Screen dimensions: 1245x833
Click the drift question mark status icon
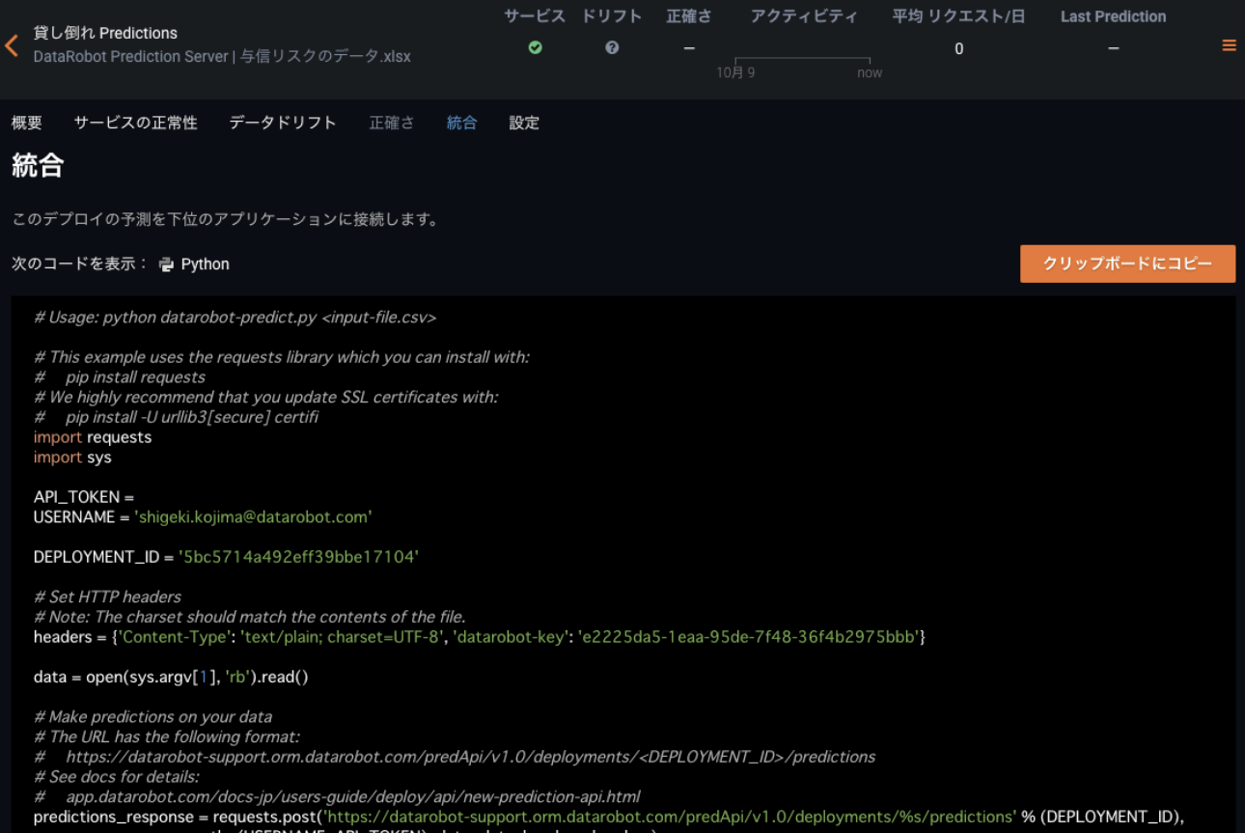point(612,47)
